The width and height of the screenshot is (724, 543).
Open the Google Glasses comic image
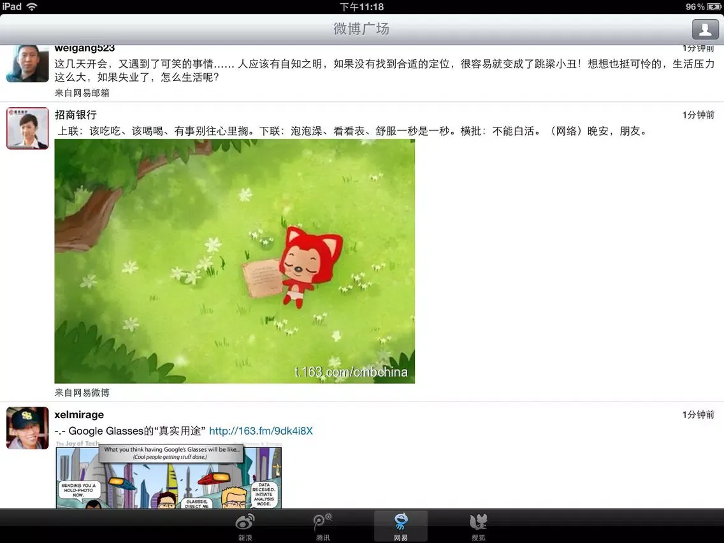(169, 474)
